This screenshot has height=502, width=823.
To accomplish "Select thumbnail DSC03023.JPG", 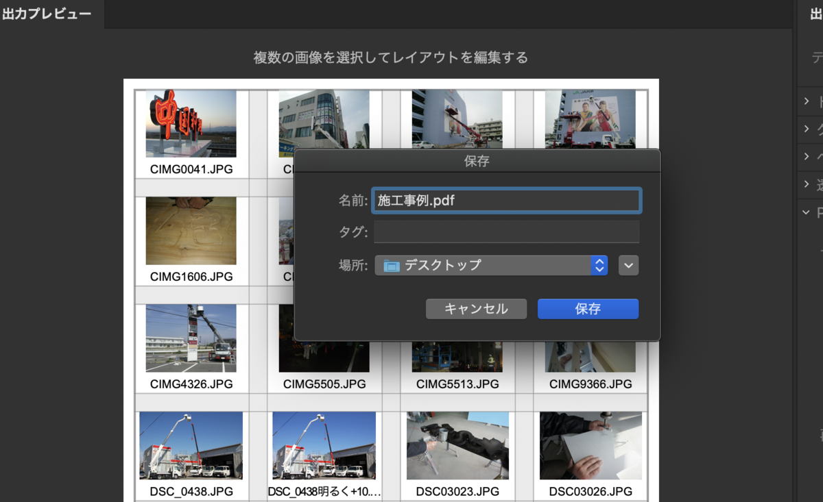I will (x=457, y=445).
